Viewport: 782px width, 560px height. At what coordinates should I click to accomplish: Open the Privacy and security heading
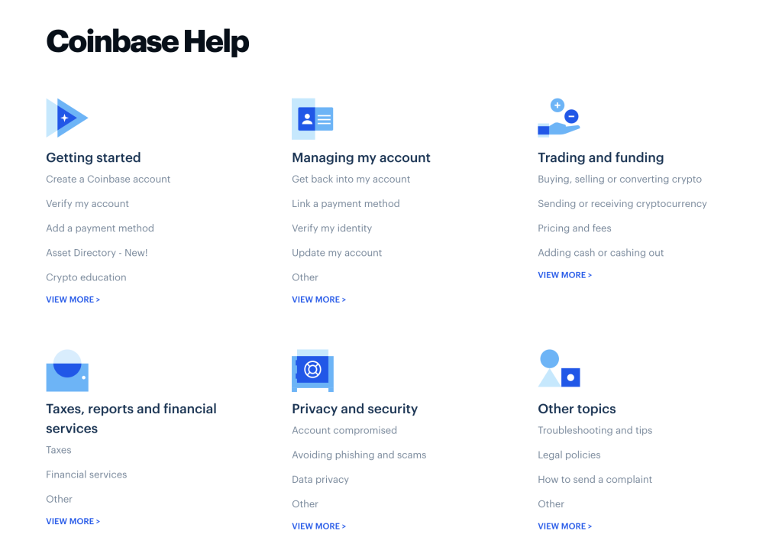[x=354, y=409]
